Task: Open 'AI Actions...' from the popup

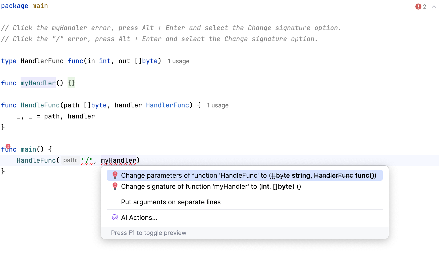Action: coord(139,217)
